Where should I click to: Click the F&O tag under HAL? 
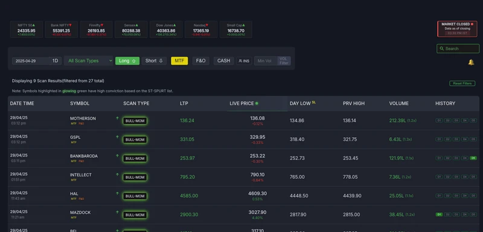[x=82, y=199]
